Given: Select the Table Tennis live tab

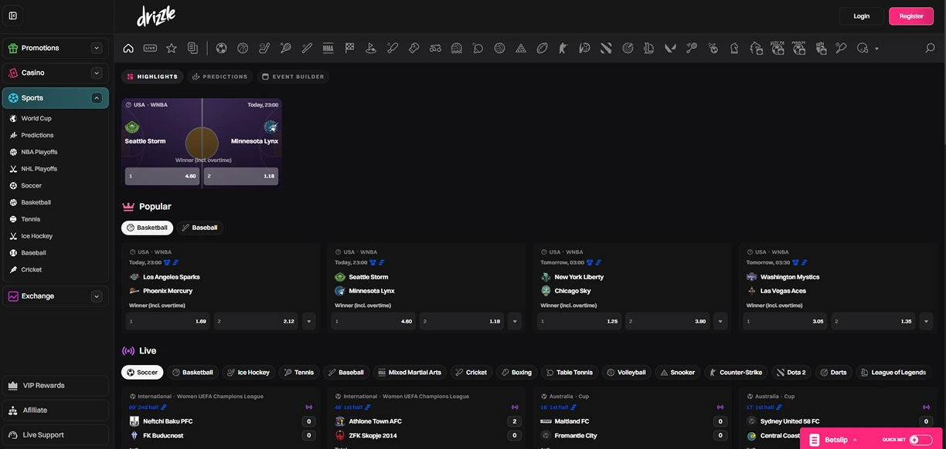Looking at the screenshot, I should point(570,372).
